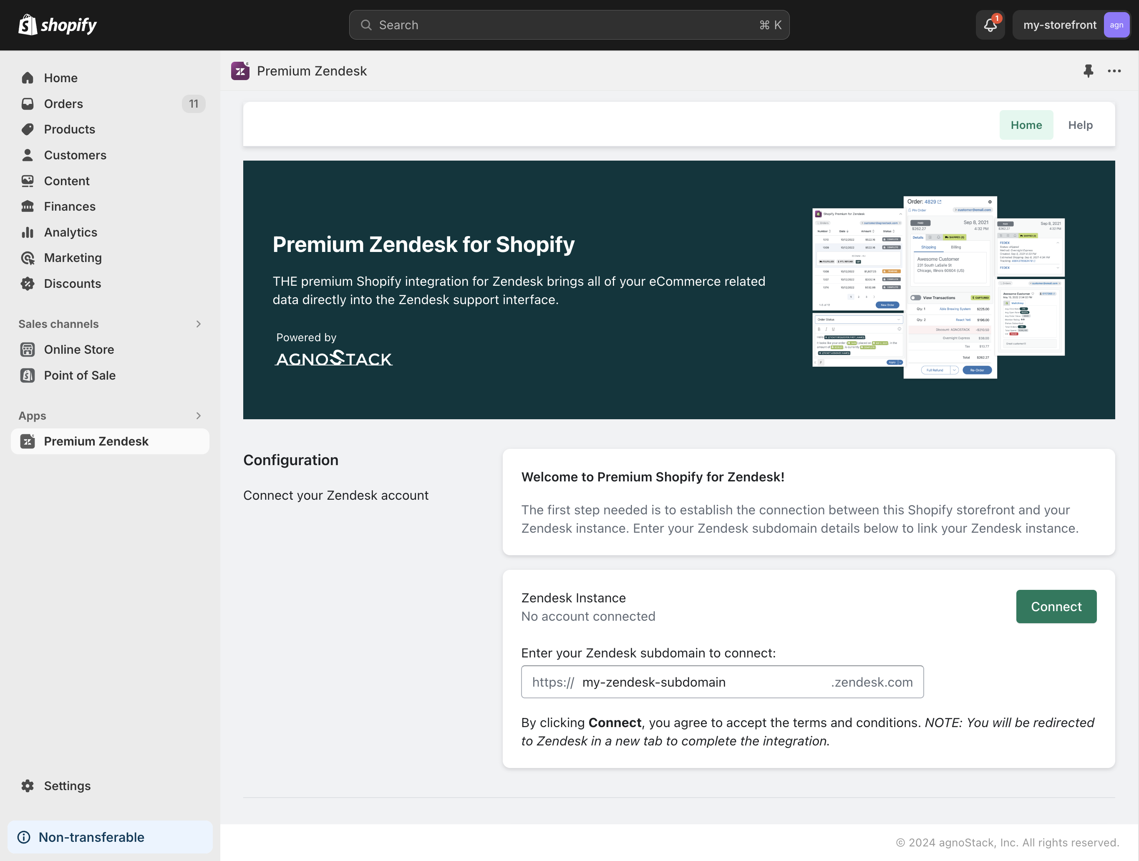Open Discounts in the sidebar

point(110,284)
